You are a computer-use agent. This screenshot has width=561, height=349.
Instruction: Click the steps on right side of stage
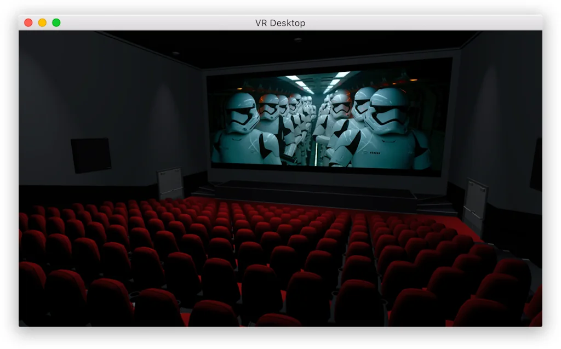436,205
